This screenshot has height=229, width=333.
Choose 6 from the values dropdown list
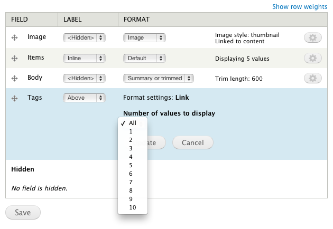133,174
